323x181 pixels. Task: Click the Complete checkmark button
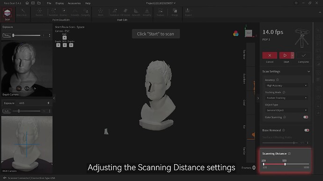pyautogui.click(x=303, y=55)
